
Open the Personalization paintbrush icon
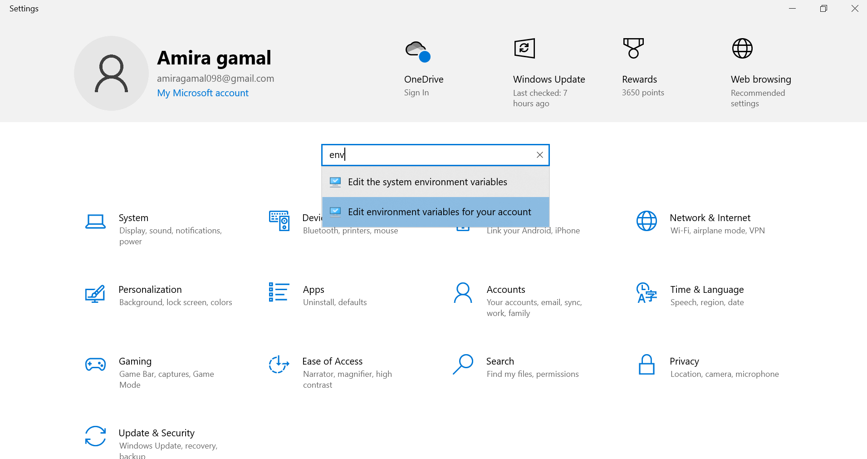point(95,294)
